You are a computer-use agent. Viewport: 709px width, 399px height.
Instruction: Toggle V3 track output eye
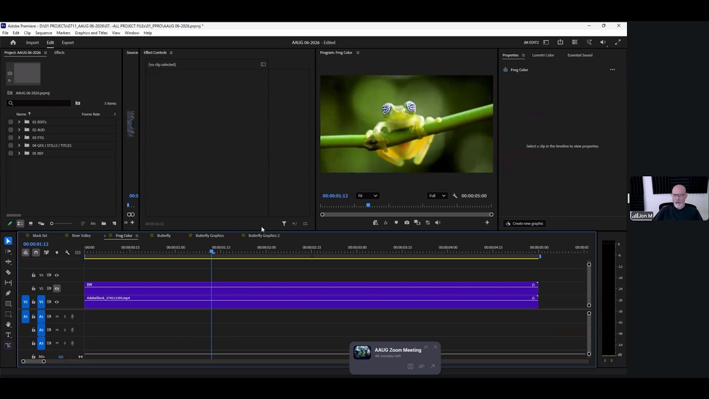56,275
